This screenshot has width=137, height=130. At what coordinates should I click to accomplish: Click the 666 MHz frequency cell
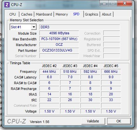111,72
